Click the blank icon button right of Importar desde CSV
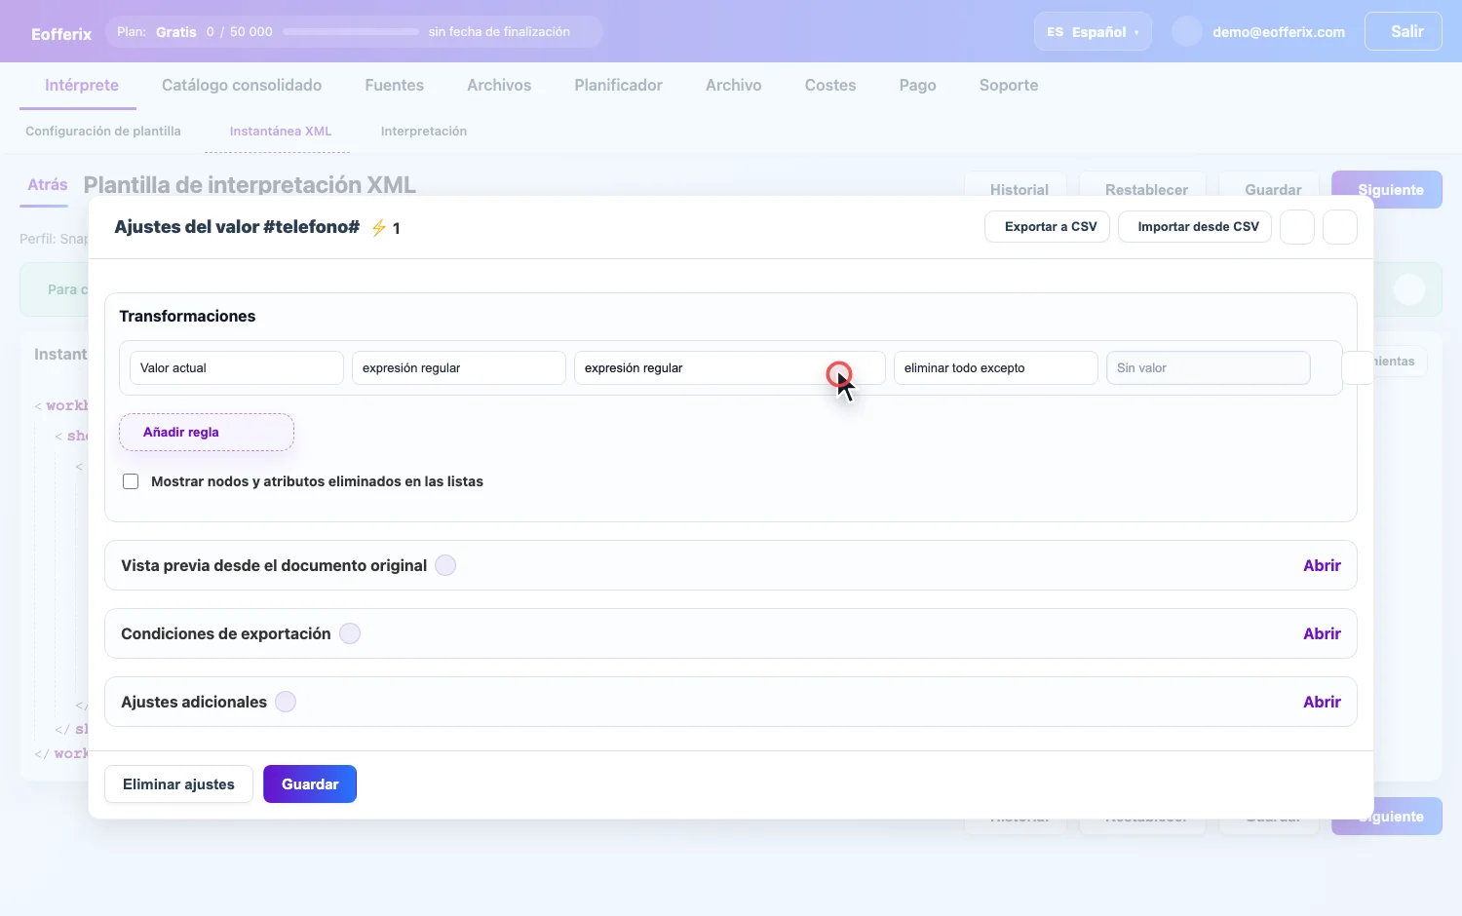The height and width of the screenshot is (916, 1462). coord(1297,227)
